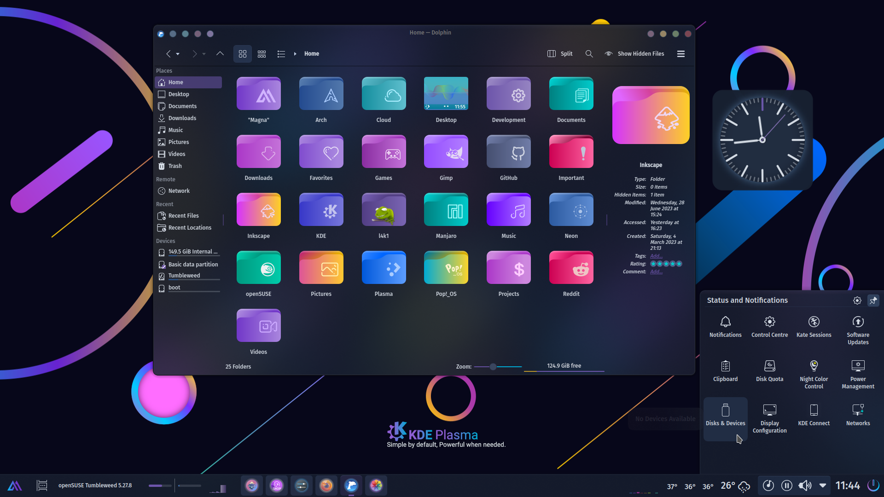The height and width of the screenshot is (497, 884).
Task: Toggle Split view
Action: pyautogui.click(x=560, y=54)
